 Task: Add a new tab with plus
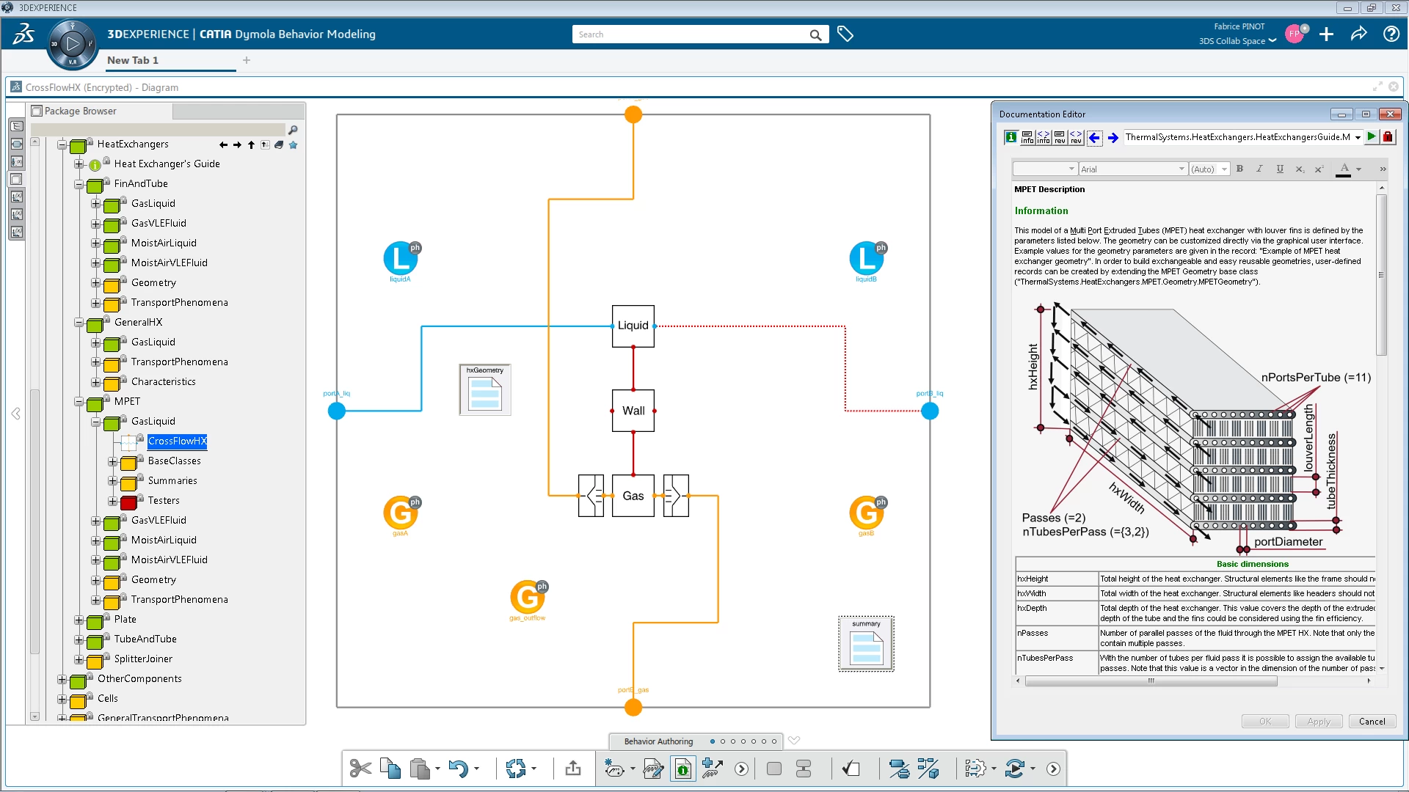247,60
